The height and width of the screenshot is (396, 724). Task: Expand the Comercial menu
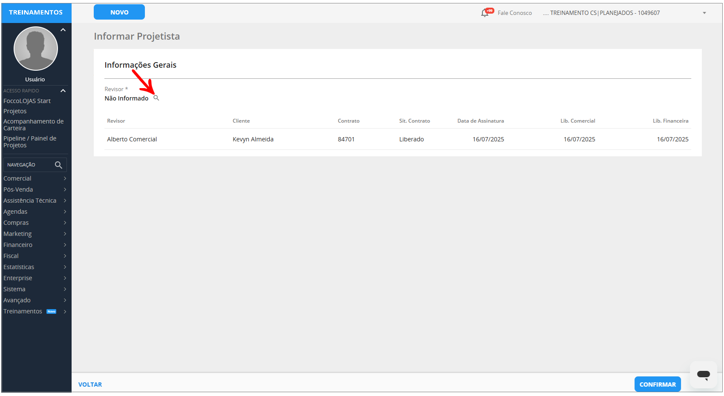tap(34, 178)
